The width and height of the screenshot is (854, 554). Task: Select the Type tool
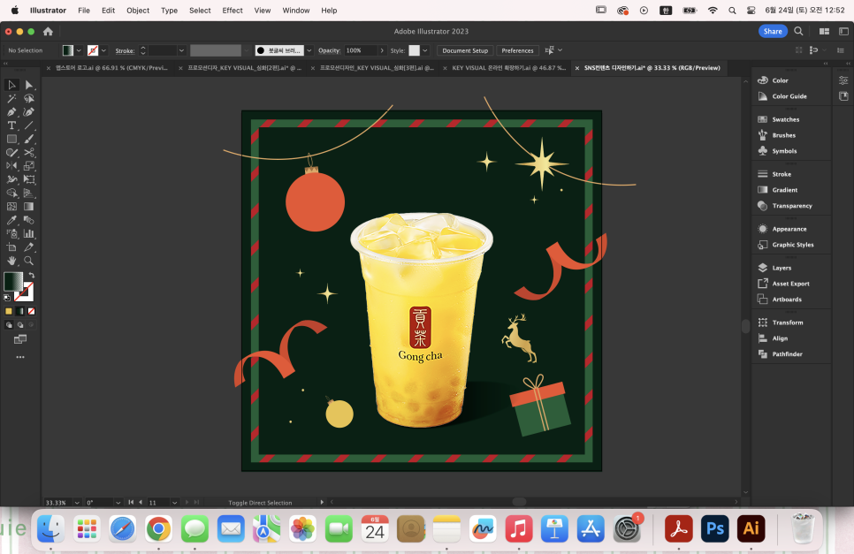point(11,125)
